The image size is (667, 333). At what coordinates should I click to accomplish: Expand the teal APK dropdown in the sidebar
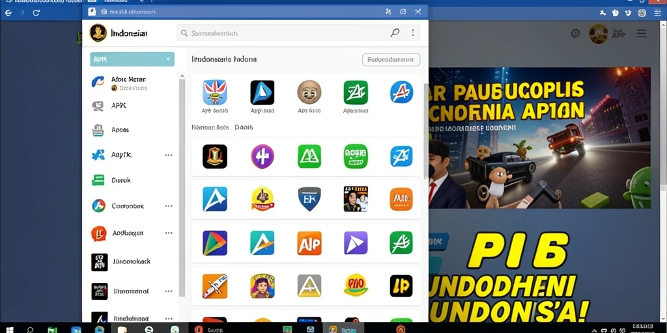tap(132, 59)
